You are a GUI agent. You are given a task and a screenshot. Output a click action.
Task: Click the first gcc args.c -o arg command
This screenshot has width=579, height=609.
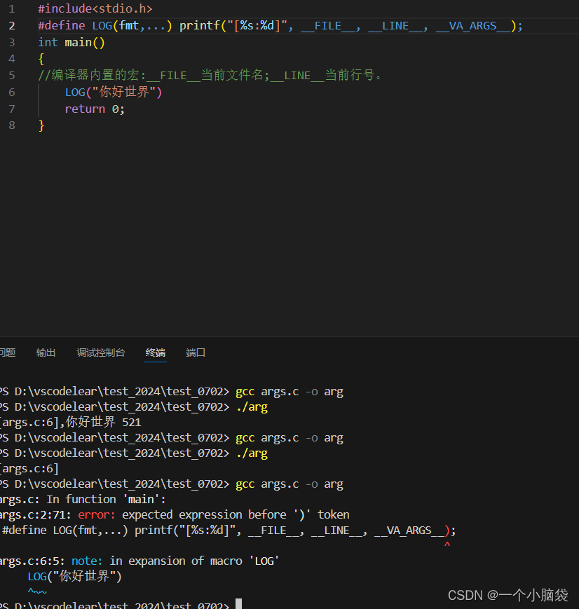point(289,392)
